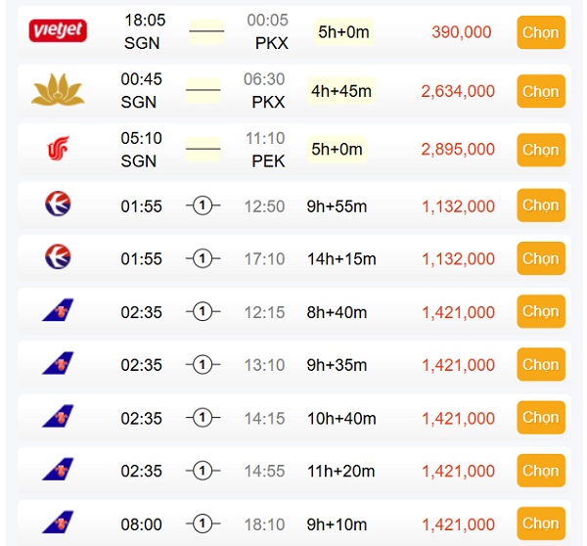Image resolution: width=587 pixels, height=546 pixels.
Task: Click one-stop indicator on 8h+40m flight
Action: click(x=203, y=311)
